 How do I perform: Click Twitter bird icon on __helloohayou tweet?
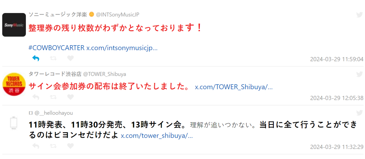359,113
